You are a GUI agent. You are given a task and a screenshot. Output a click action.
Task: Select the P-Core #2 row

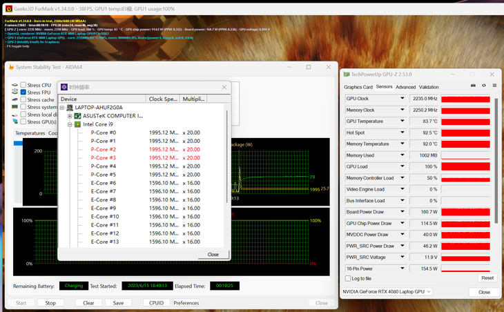pos(142,149)
